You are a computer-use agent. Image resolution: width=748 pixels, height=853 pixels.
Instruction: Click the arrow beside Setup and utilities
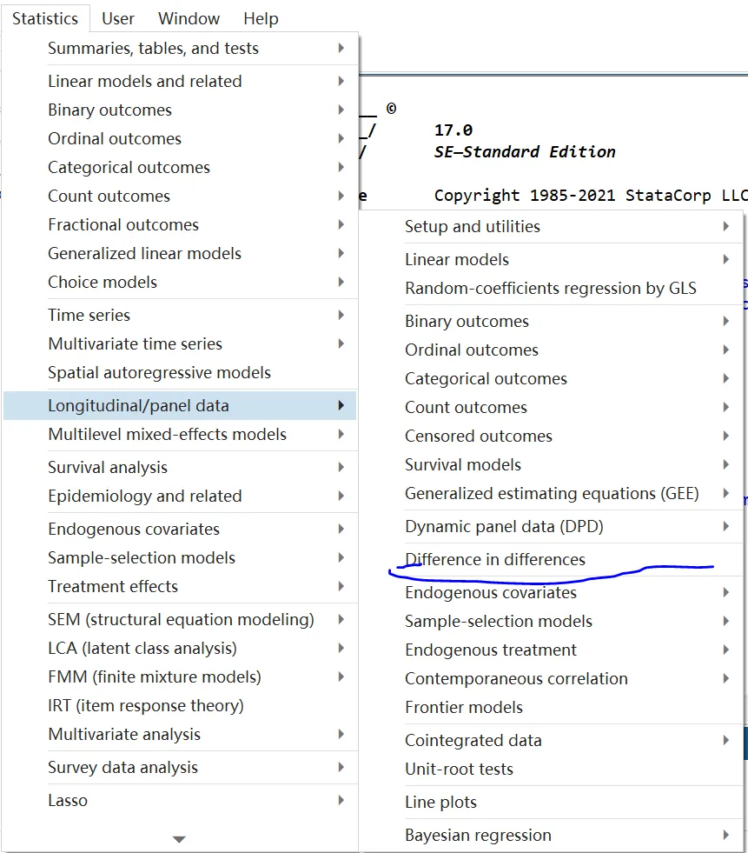[725, 226]
